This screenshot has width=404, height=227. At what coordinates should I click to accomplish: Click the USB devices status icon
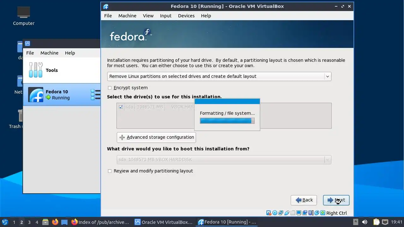coord(287,213)
